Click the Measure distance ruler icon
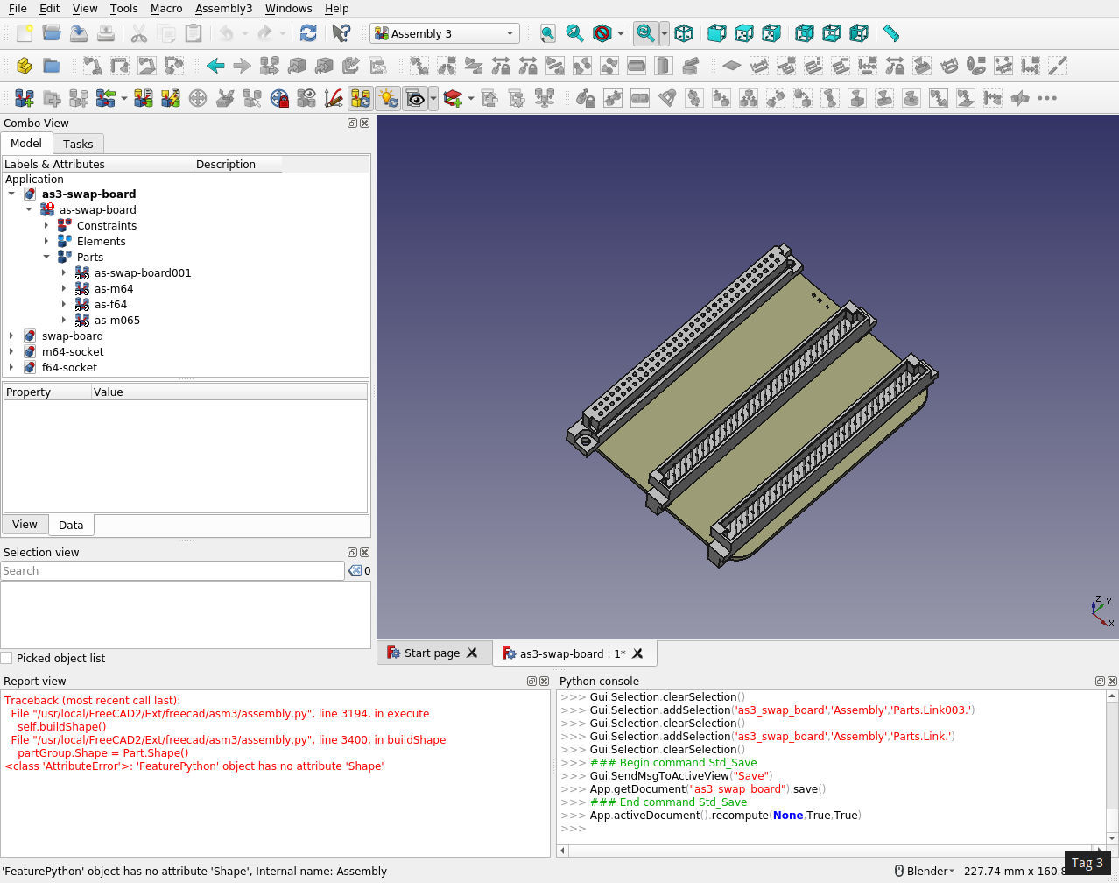The image size is (1119, 883). coord(891,33)
